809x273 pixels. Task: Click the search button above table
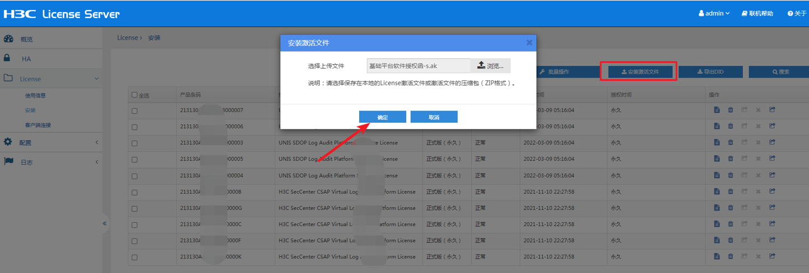tap(780, 72)
